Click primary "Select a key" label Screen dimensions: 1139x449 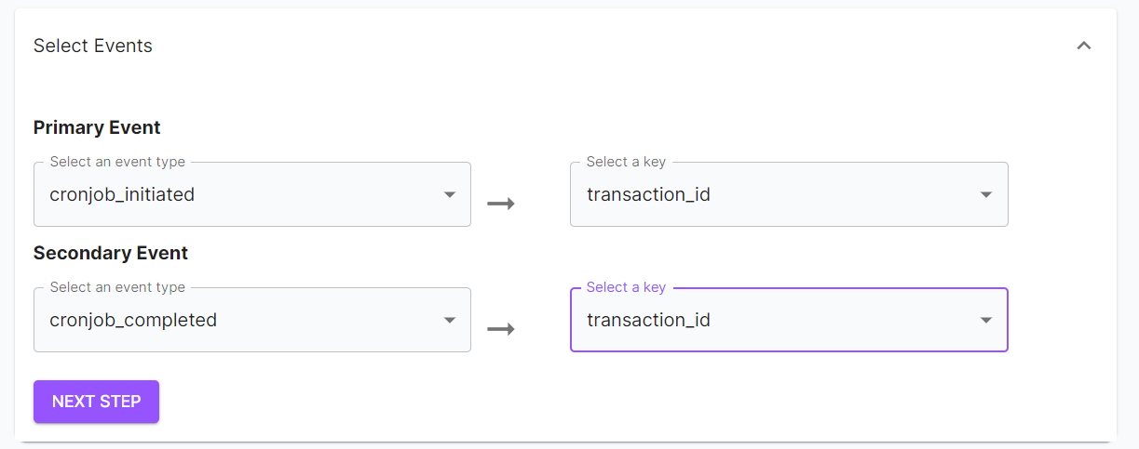626,162
